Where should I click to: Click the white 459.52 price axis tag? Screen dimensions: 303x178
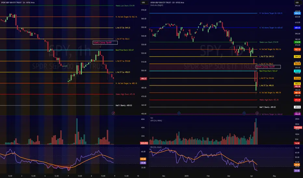coord(297,107)
